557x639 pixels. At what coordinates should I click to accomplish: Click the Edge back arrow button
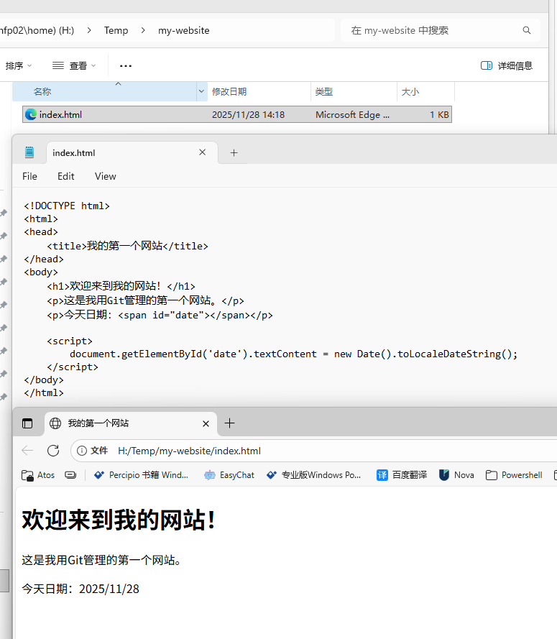(x=27, y=450)
